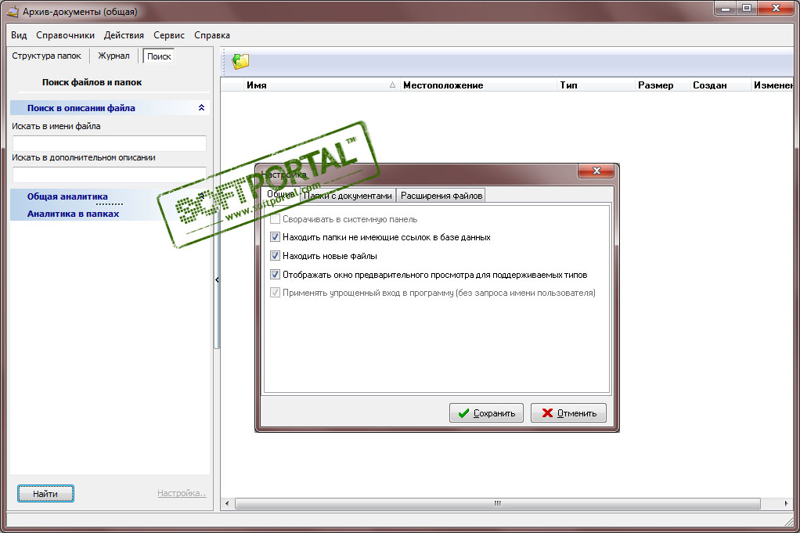Click the green folder toolbar icon

pos(240,61)
